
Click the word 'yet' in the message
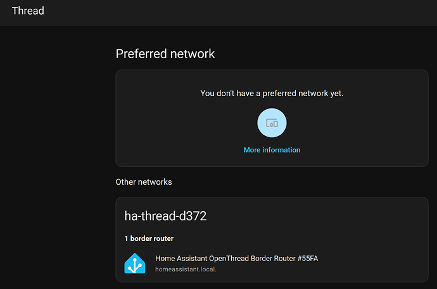point(334,93)
